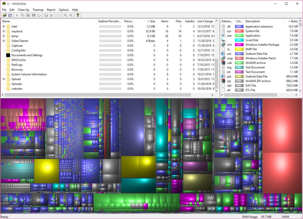This screenshot has width=303, height=219.
Task: Click the Delete to Recycle Bin icon
Action: pos(46,15)
